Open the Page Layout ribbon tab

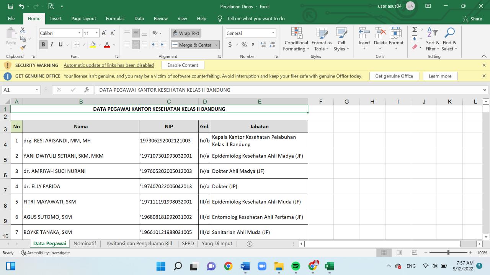pos(83,18)
